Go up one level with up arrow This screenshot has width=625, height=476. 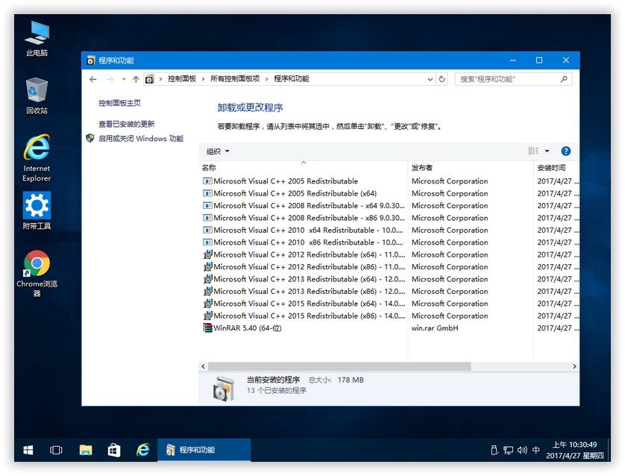coord(136,79)
